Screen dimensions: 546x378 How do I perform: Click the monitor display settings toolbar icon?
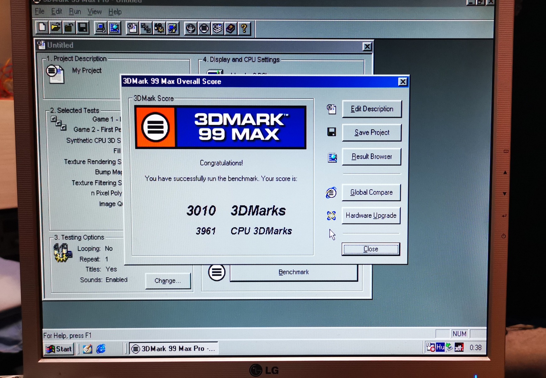(x=173, y=29)
